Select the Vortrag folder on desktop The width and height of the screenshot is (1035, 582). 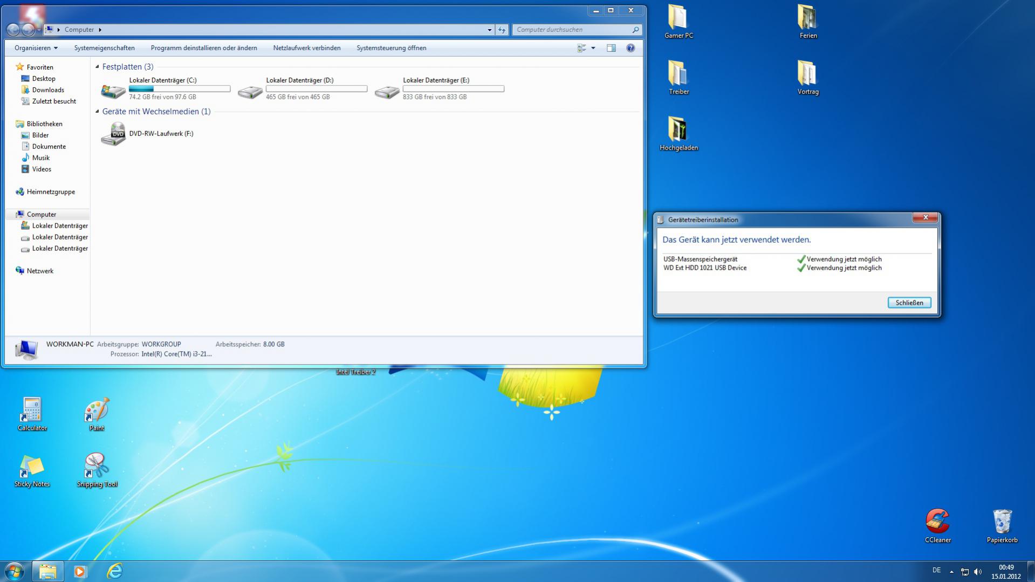tap(808, 78)
